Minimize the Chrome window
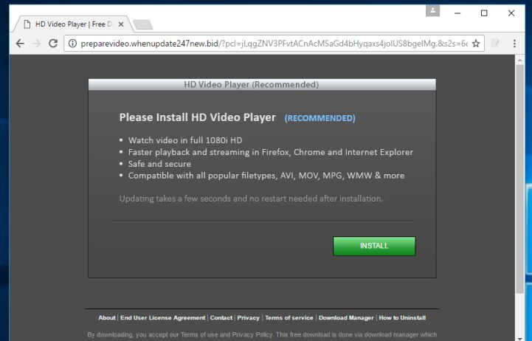The image size is (532, 341). pos(457,13)
